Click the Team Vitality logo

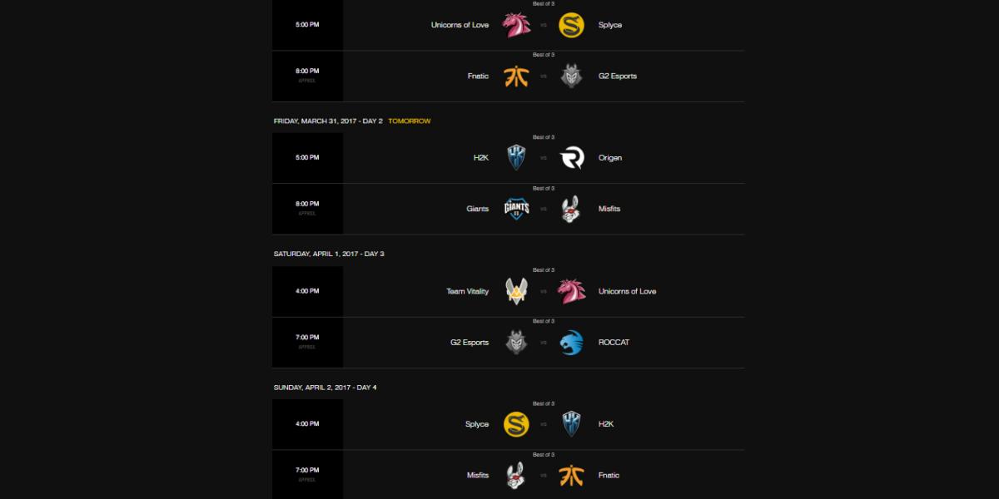tap(515, 291)
